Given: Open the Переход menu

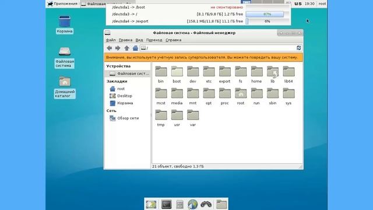Looking at the screenshot, I should coord(154,40).
